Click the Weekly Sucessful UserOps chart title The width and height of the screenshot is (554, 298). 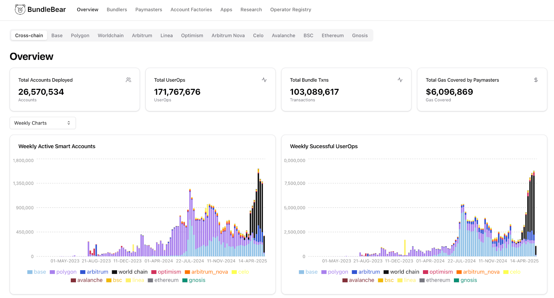click(324, 146)
